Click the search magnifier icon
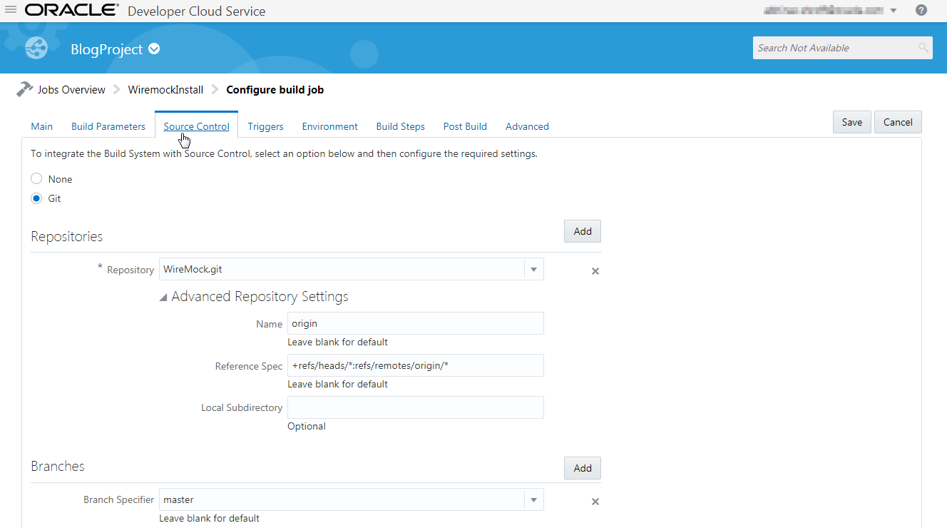Image resolution: width=947 pixels, height=528 pixels. (x=923, y=48)
